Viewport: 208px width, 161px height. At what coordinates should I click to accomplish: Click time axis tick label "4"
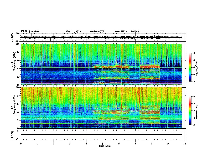pyautogui.click(x=86, y=144)
